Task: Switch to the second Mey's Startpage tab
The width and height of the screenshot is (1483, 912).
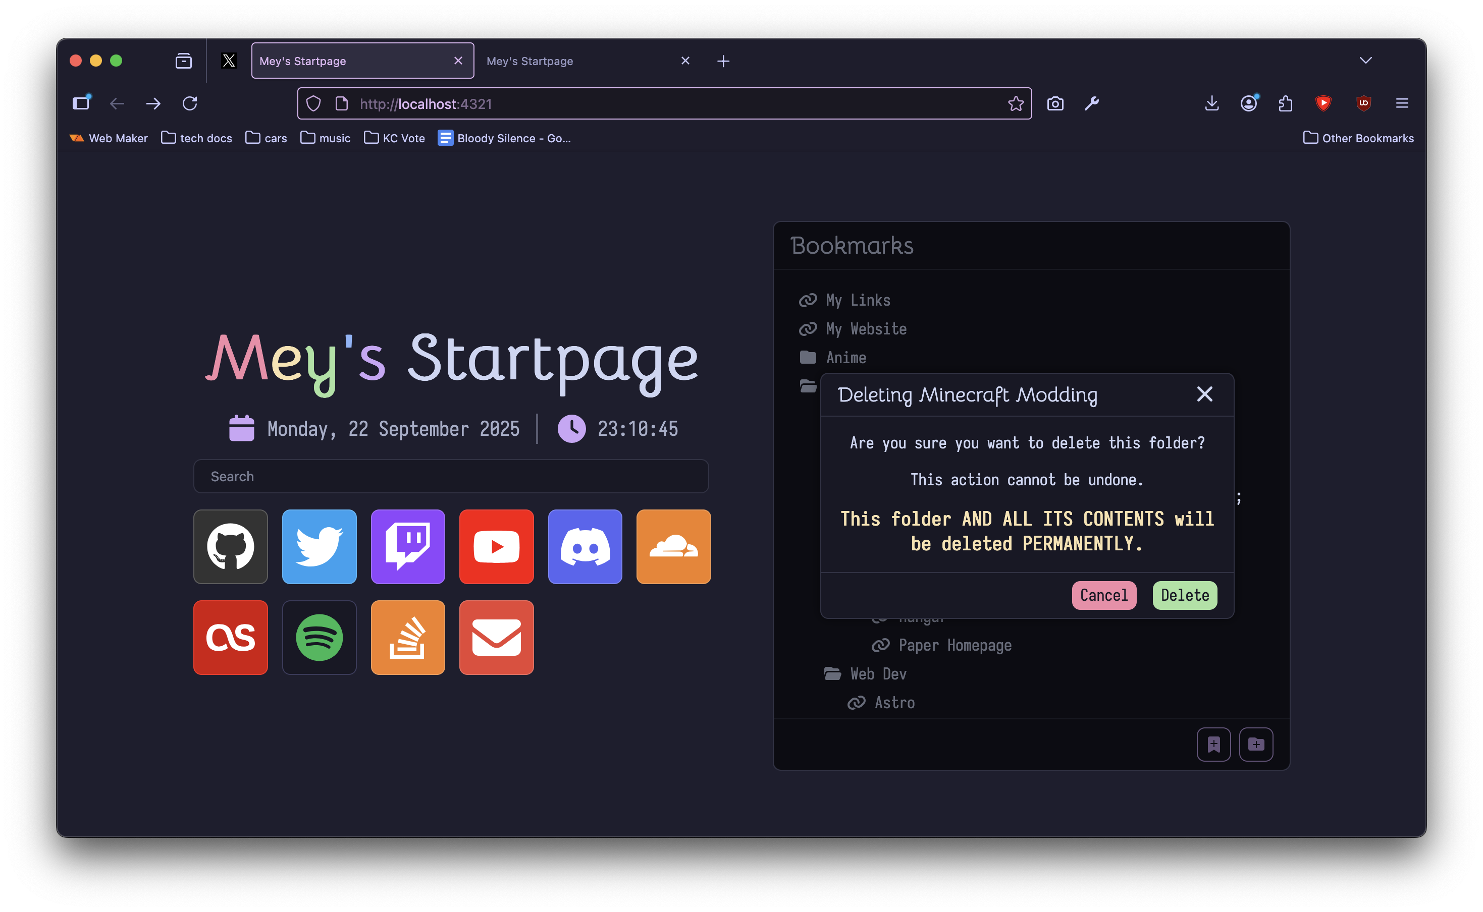Action: [x=529, y=61]
